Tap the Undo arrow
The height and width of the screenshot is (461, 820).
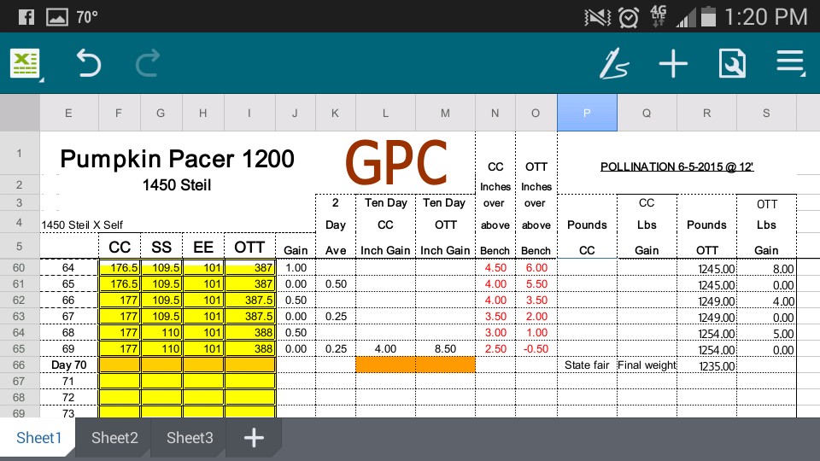[88, 64]
